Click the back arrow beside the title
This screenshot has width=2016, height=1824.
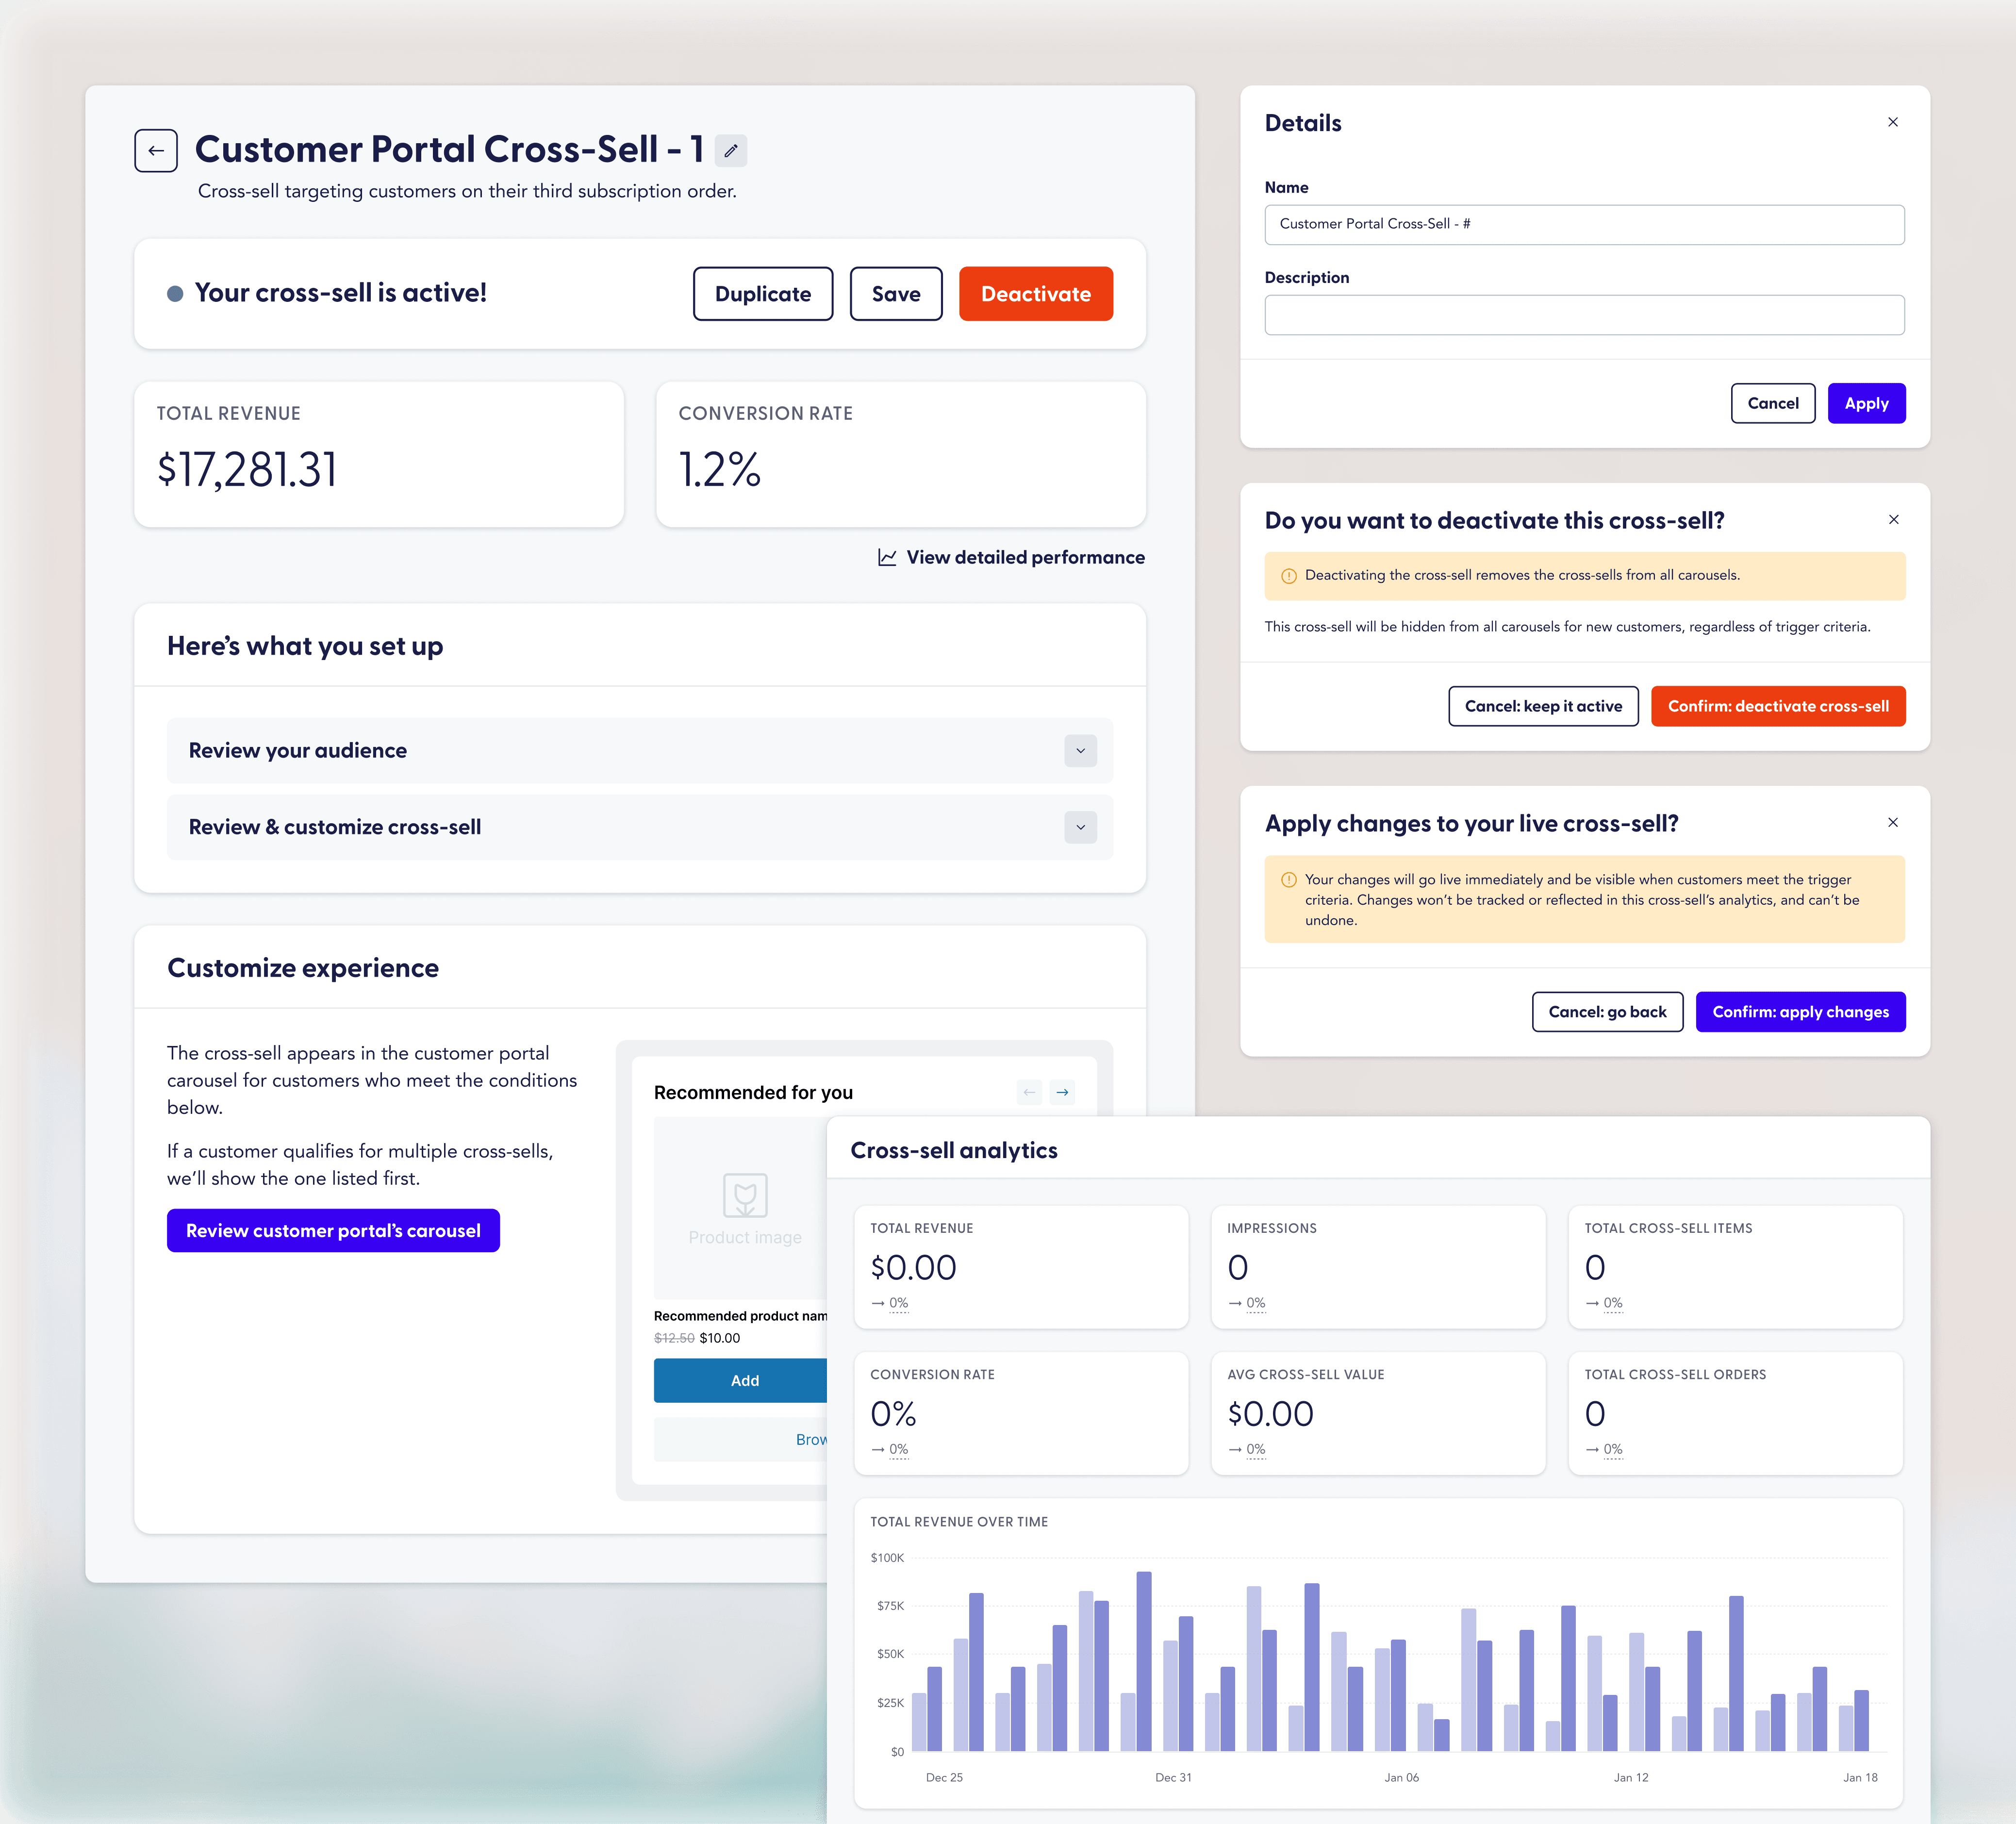[156, 151]
